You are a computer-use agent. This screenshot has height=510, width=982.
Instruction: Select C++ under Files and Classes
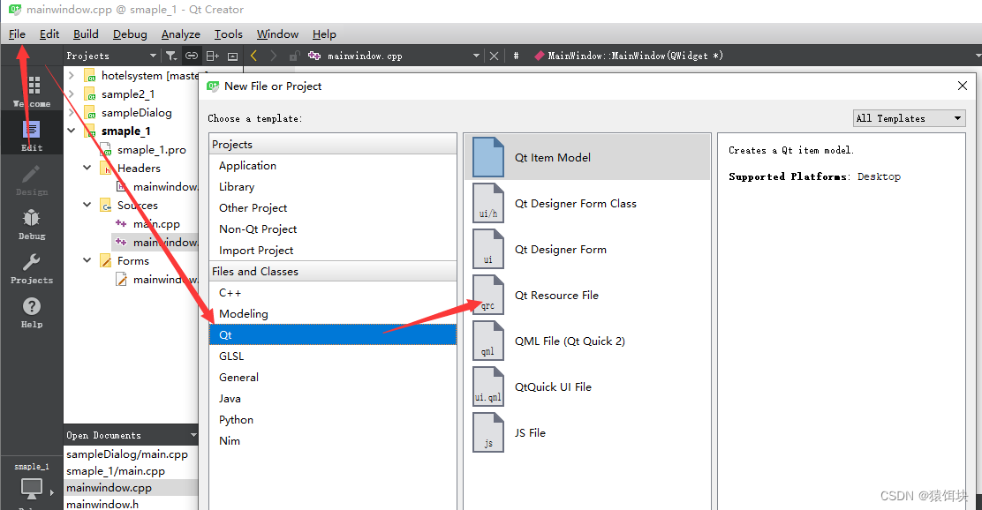click(x=333, y=293)
